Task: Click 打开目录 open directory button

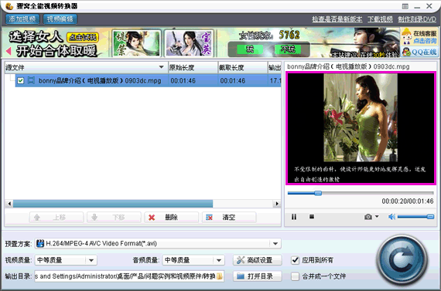Action: click(258, 276)
